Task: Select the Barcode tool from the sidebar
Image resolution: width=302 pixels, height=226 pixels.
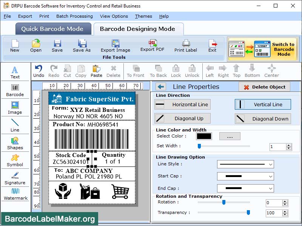Action: coord(15,90)
